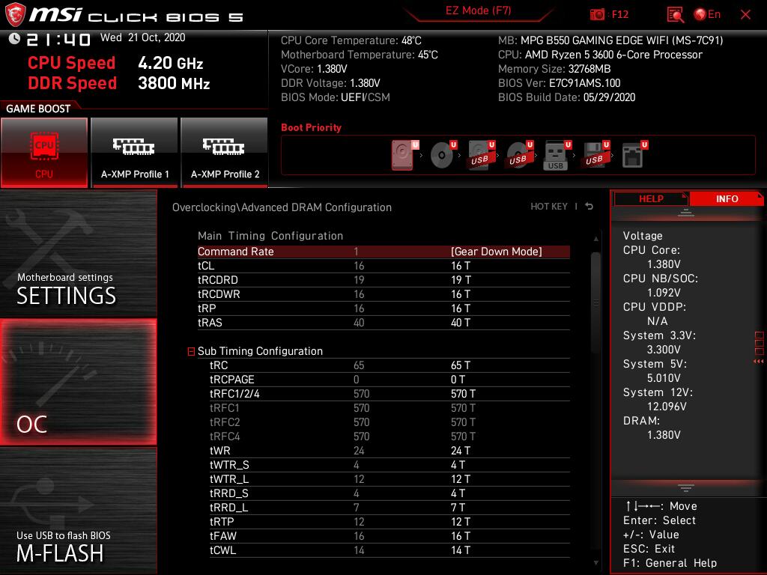
Task: Click the Command Rate row label
Action: coord(235,252)
